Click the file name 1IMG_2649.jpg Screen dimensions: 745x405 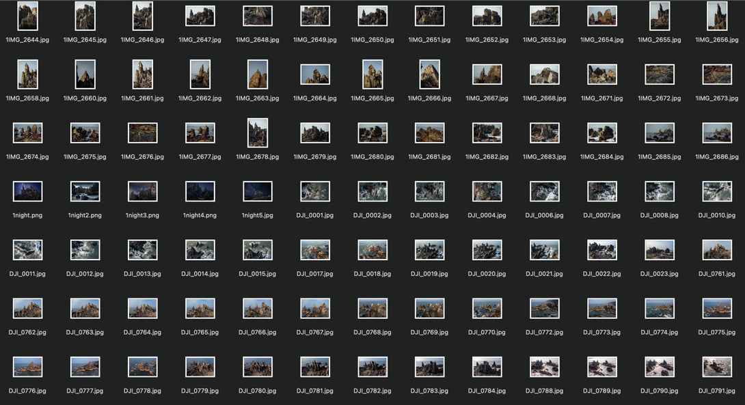coord(315,40)
